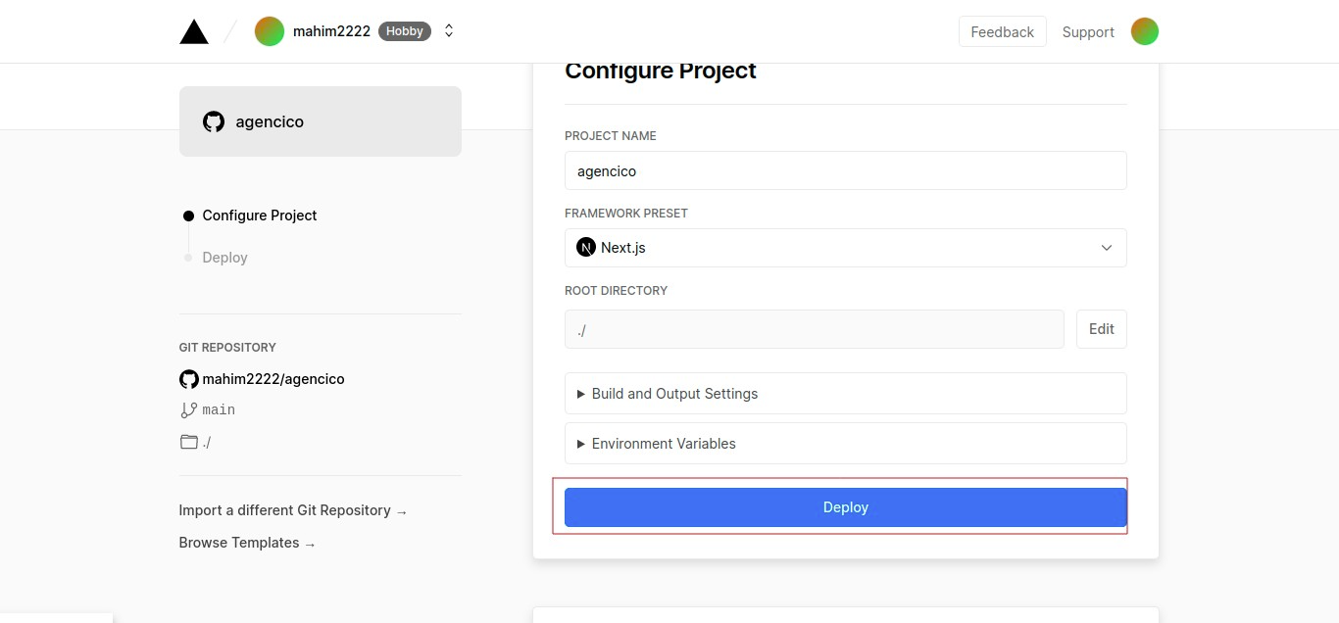Click the GitHub icon in the agencico card
Screen dimensions: 1339x623
click(x=214, y=121)
